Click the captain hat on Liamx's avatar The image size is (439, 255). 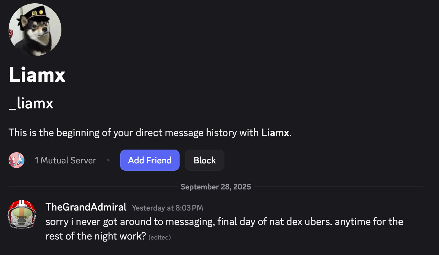37,13
